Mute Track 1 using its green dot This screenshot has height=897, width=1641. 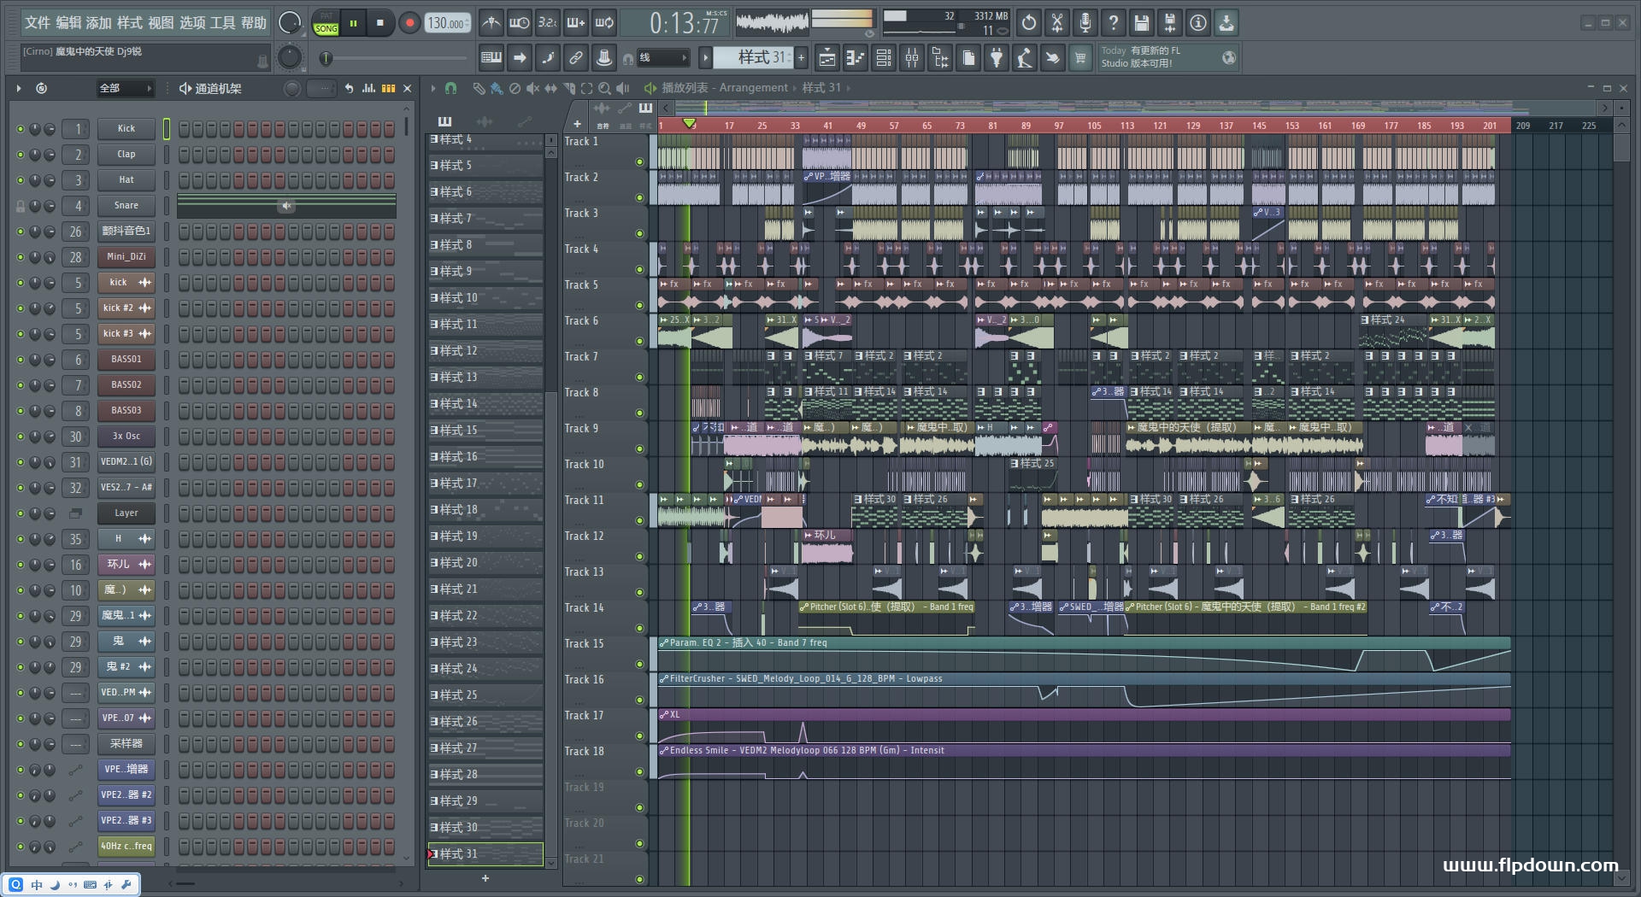pyautogui.click(x=639, y=161)
